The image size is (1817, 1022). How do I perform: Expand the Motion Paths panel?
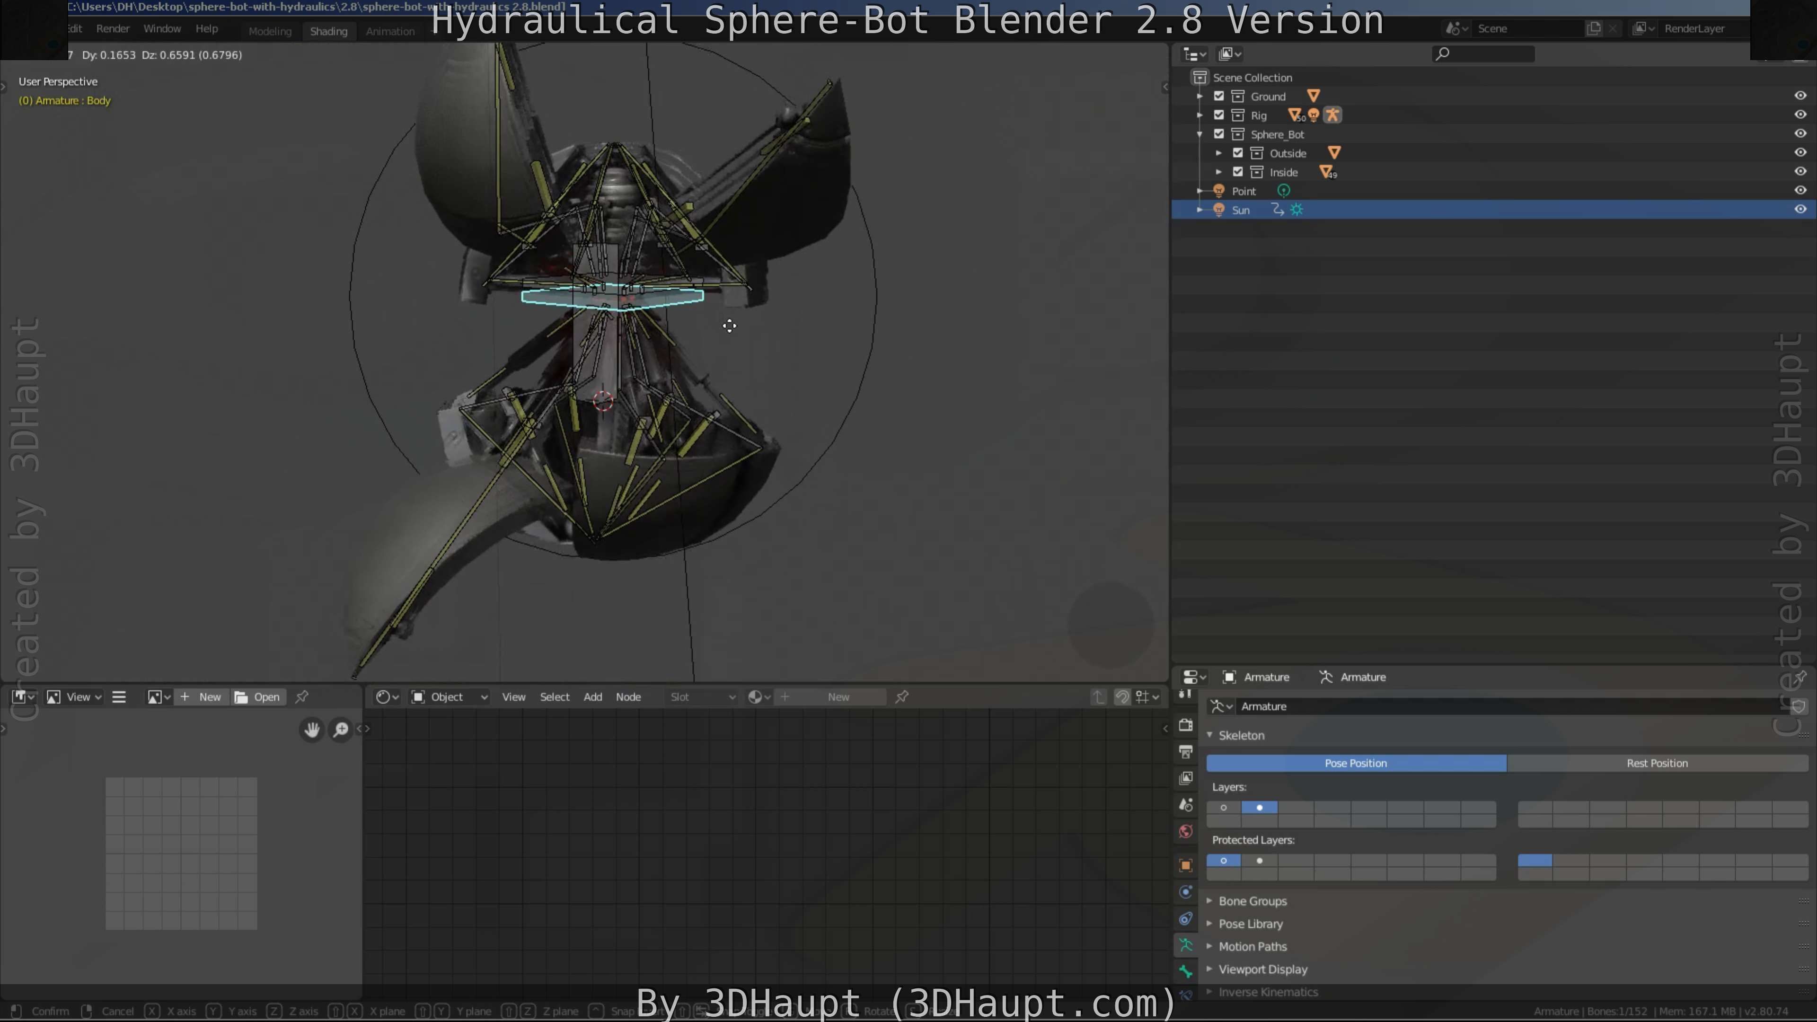tap(1210, 946)
